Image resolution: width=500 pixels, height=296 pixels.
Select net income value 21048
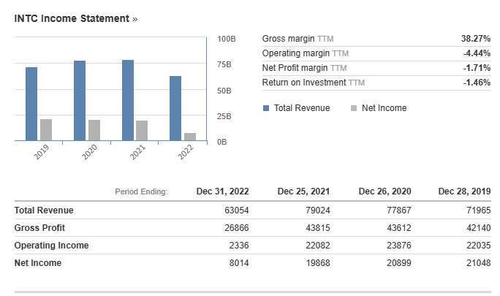[479, 263]
